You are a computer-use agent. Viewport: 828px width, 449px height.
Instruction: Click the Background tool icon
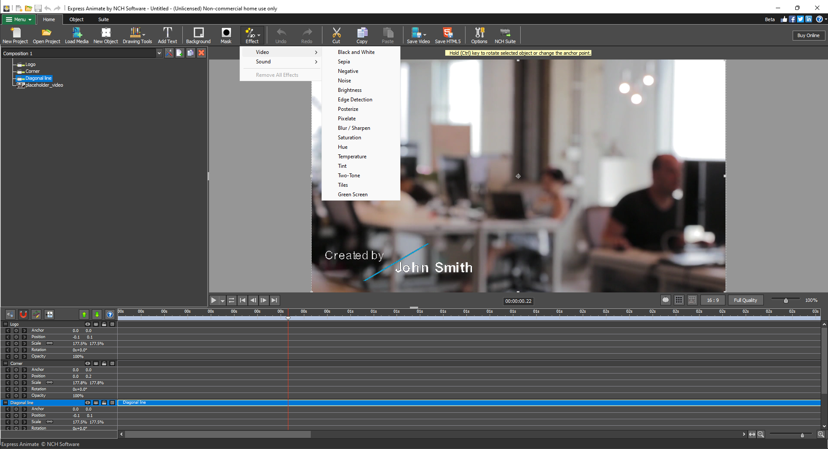pos(198,35)
